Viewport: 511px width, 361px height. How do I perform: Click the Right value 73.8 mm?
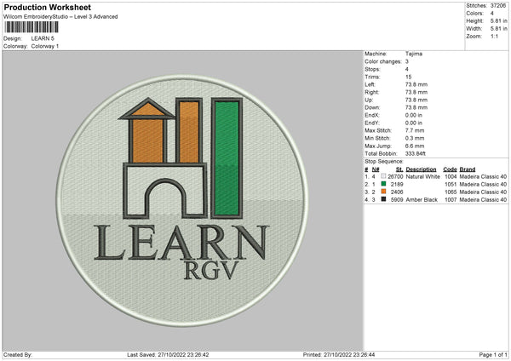tap(416, 92)
